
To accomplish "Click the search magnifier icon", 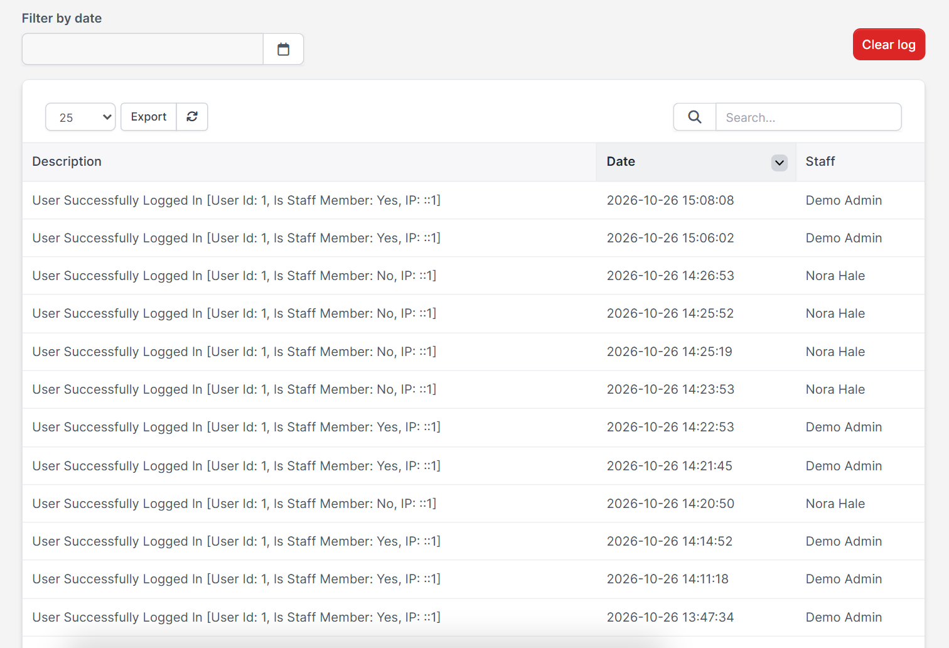I will 695,117.
